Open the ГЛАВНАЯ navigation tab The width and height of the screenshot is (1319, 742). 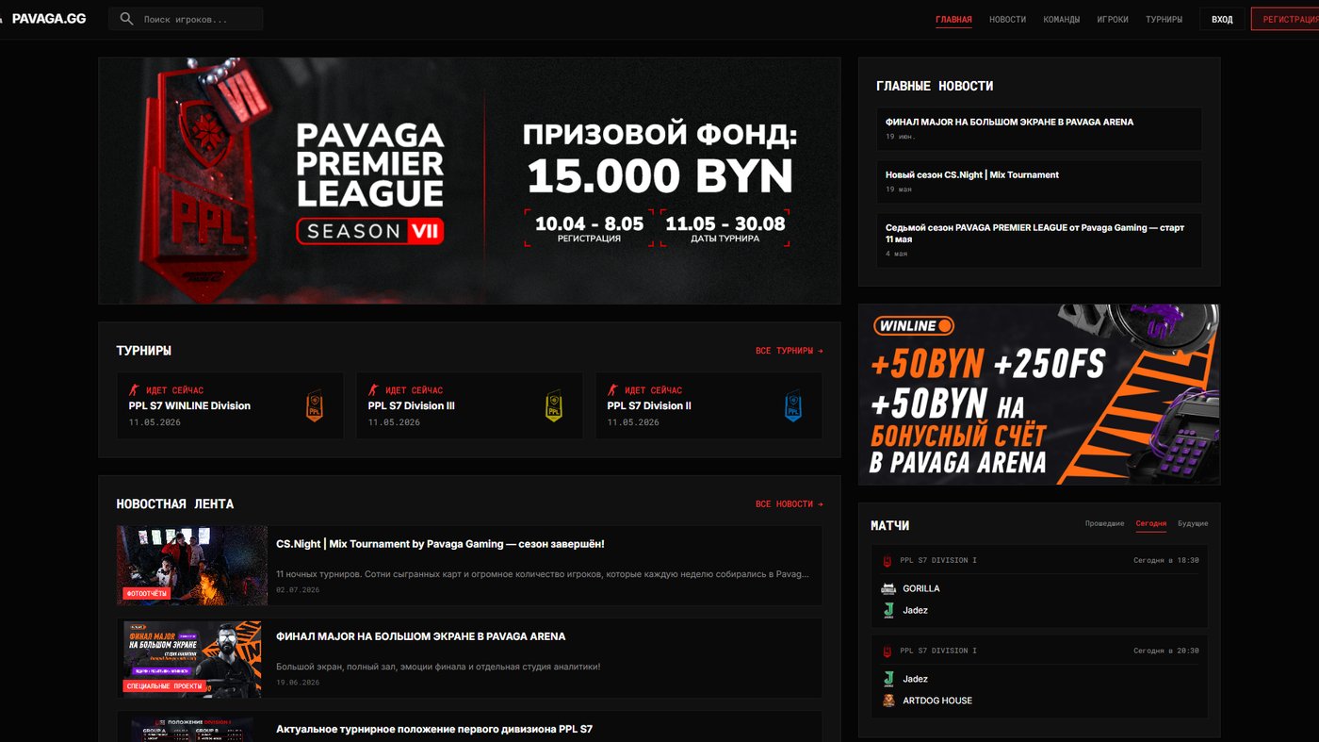(953, 20)
